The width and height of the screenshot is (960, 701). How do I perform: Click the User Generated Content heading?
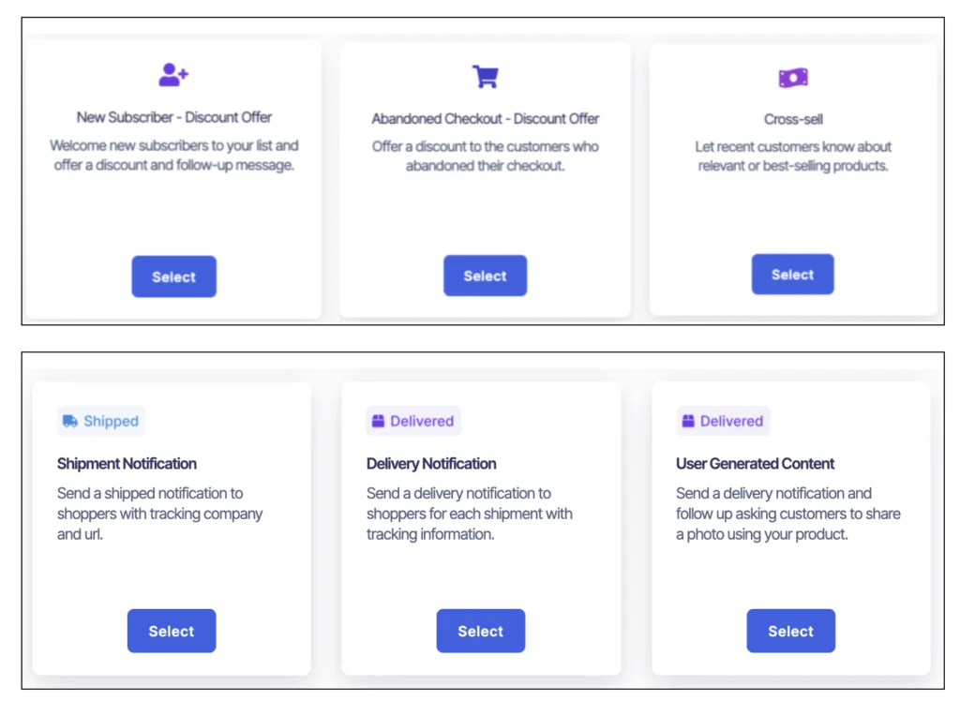coord(755,464)
